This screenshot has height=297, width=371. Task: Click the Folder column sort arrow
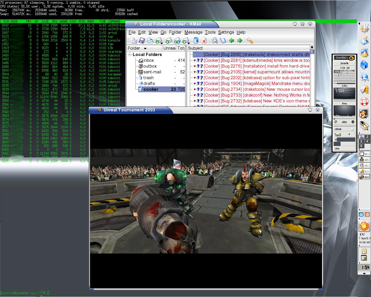click(145, 48)
